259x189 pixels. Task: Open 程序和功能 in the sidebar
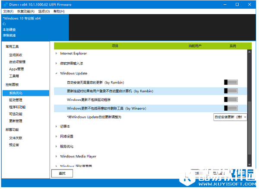17,107
